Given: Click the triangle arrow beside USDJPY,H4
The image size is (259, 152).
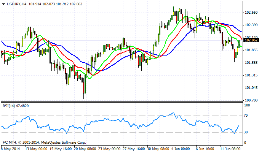Looking at the screenshot, I should pos(4,4).
